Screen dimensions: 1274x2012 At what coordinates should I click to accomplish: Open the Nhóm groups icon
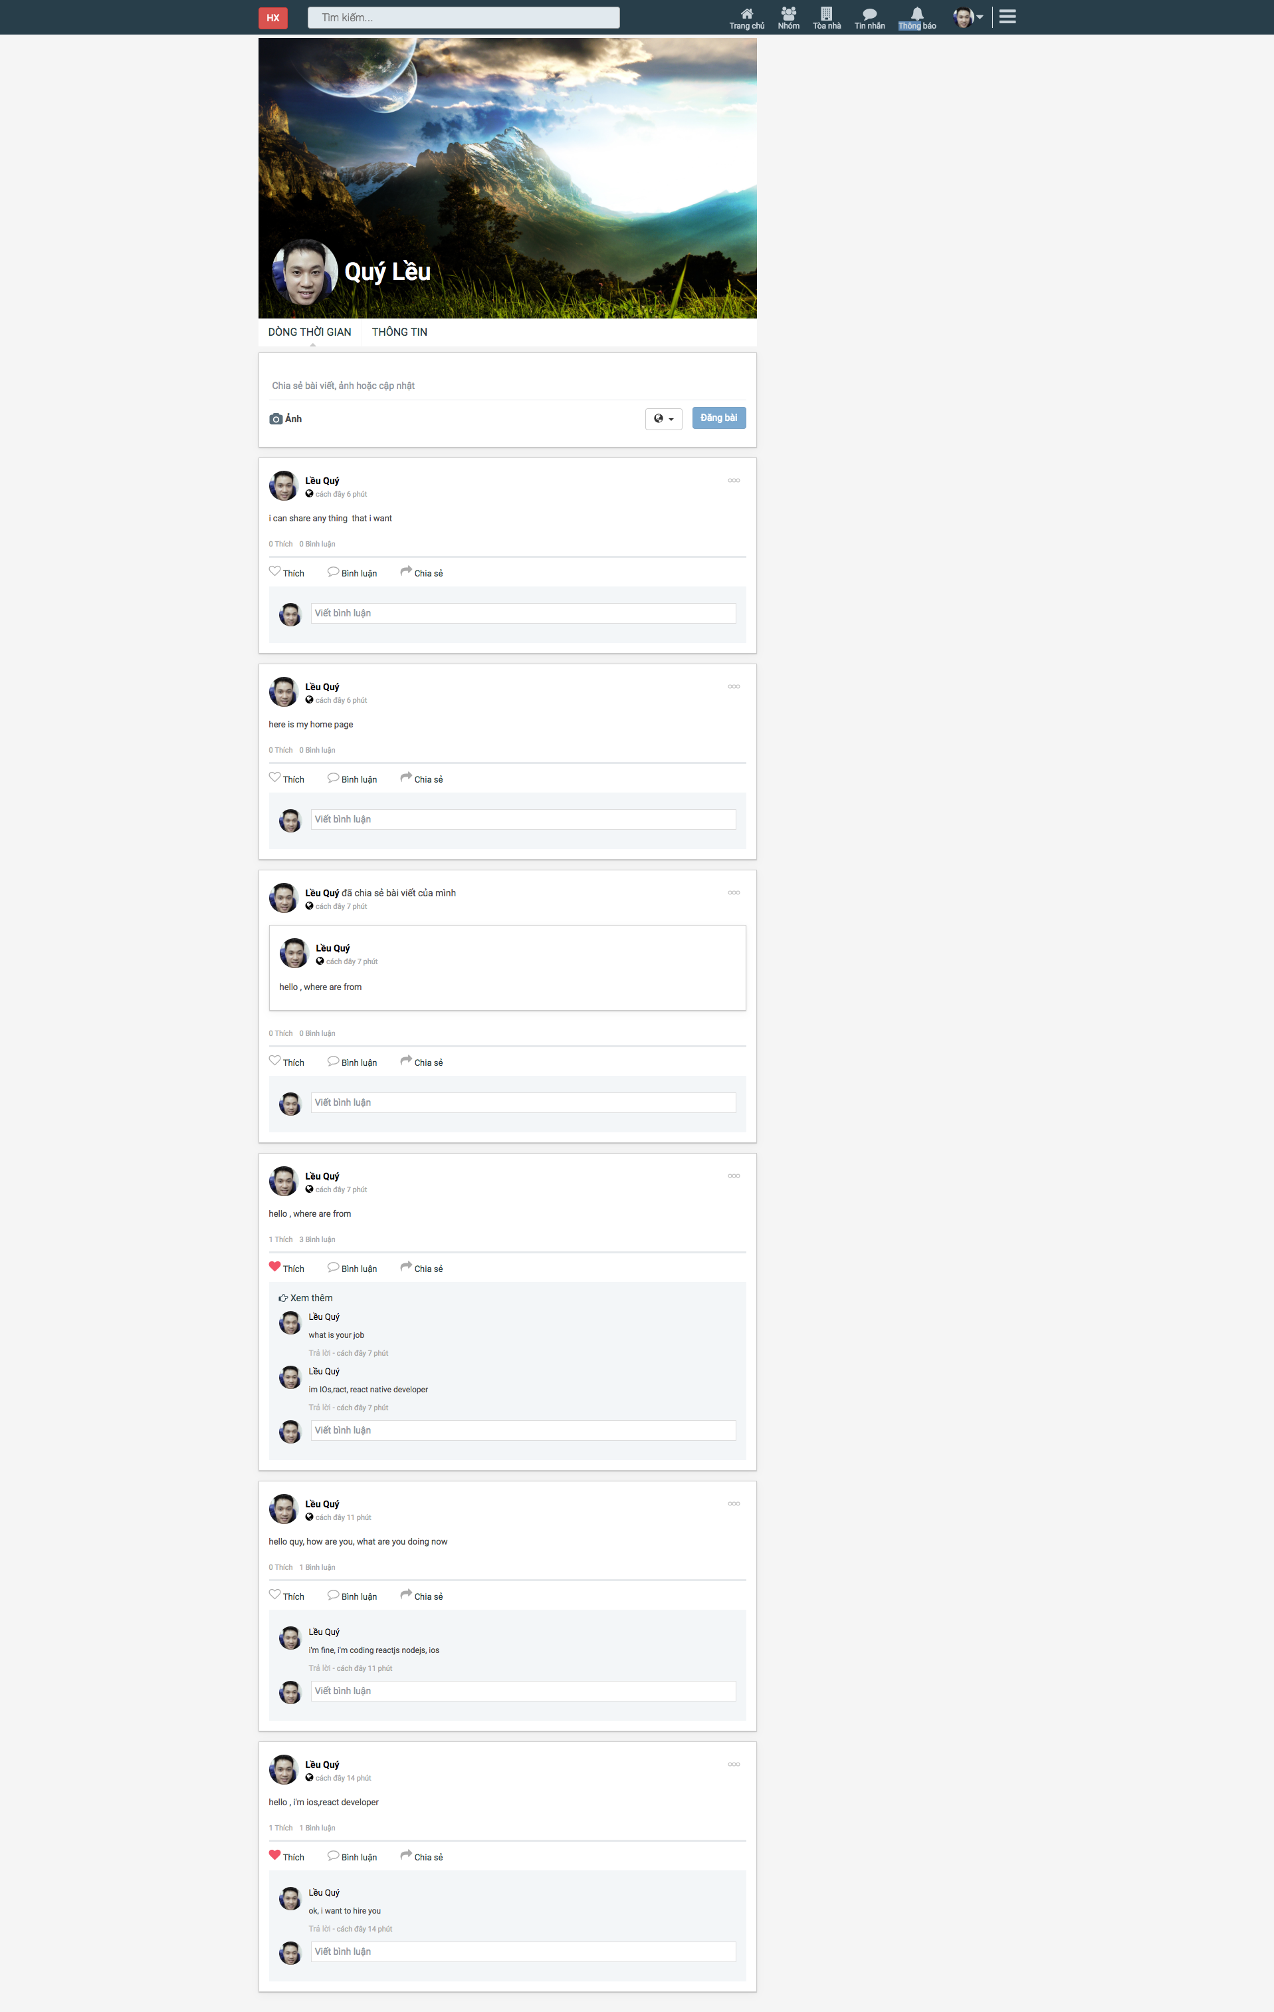tap(788, 14)
